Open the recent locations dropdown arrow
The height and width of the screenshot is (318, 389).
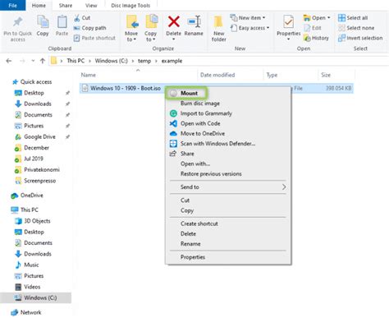tap(33, 61)
